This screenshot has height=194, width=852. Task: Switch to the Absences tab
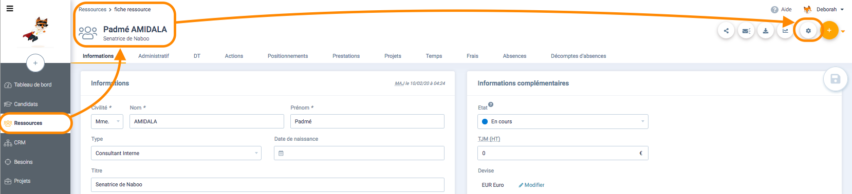514,56
